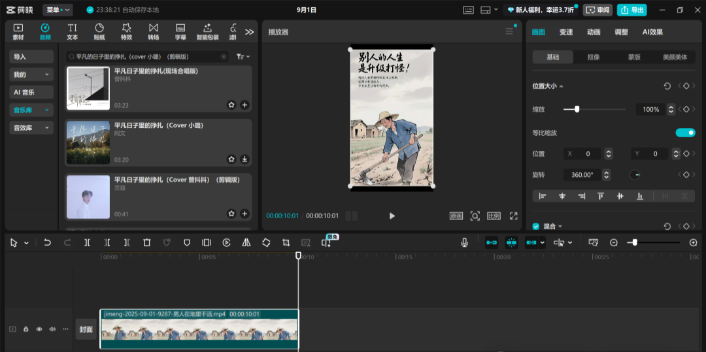Switch to the 变速 speed tab
The height and width of the screenshot is (352, 706).
click(566, 32)
